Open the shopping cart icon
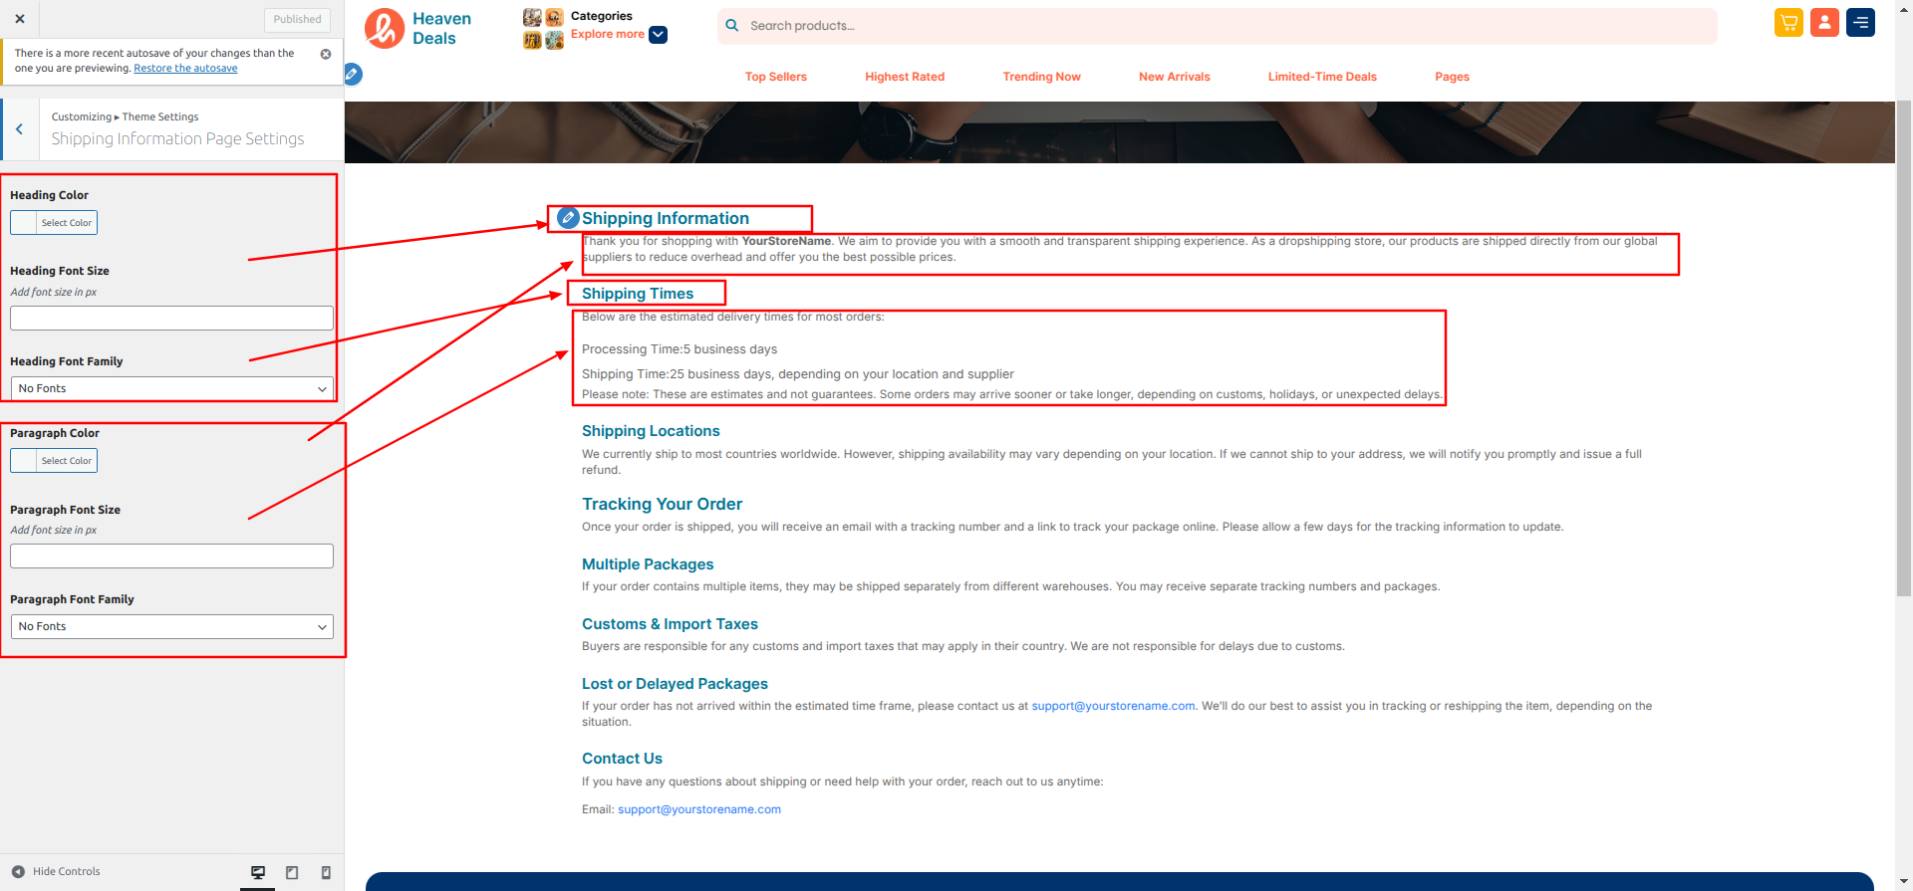Image resolution: width=1913 pixels, height=891 pixels. click(x=1788, y=23)
